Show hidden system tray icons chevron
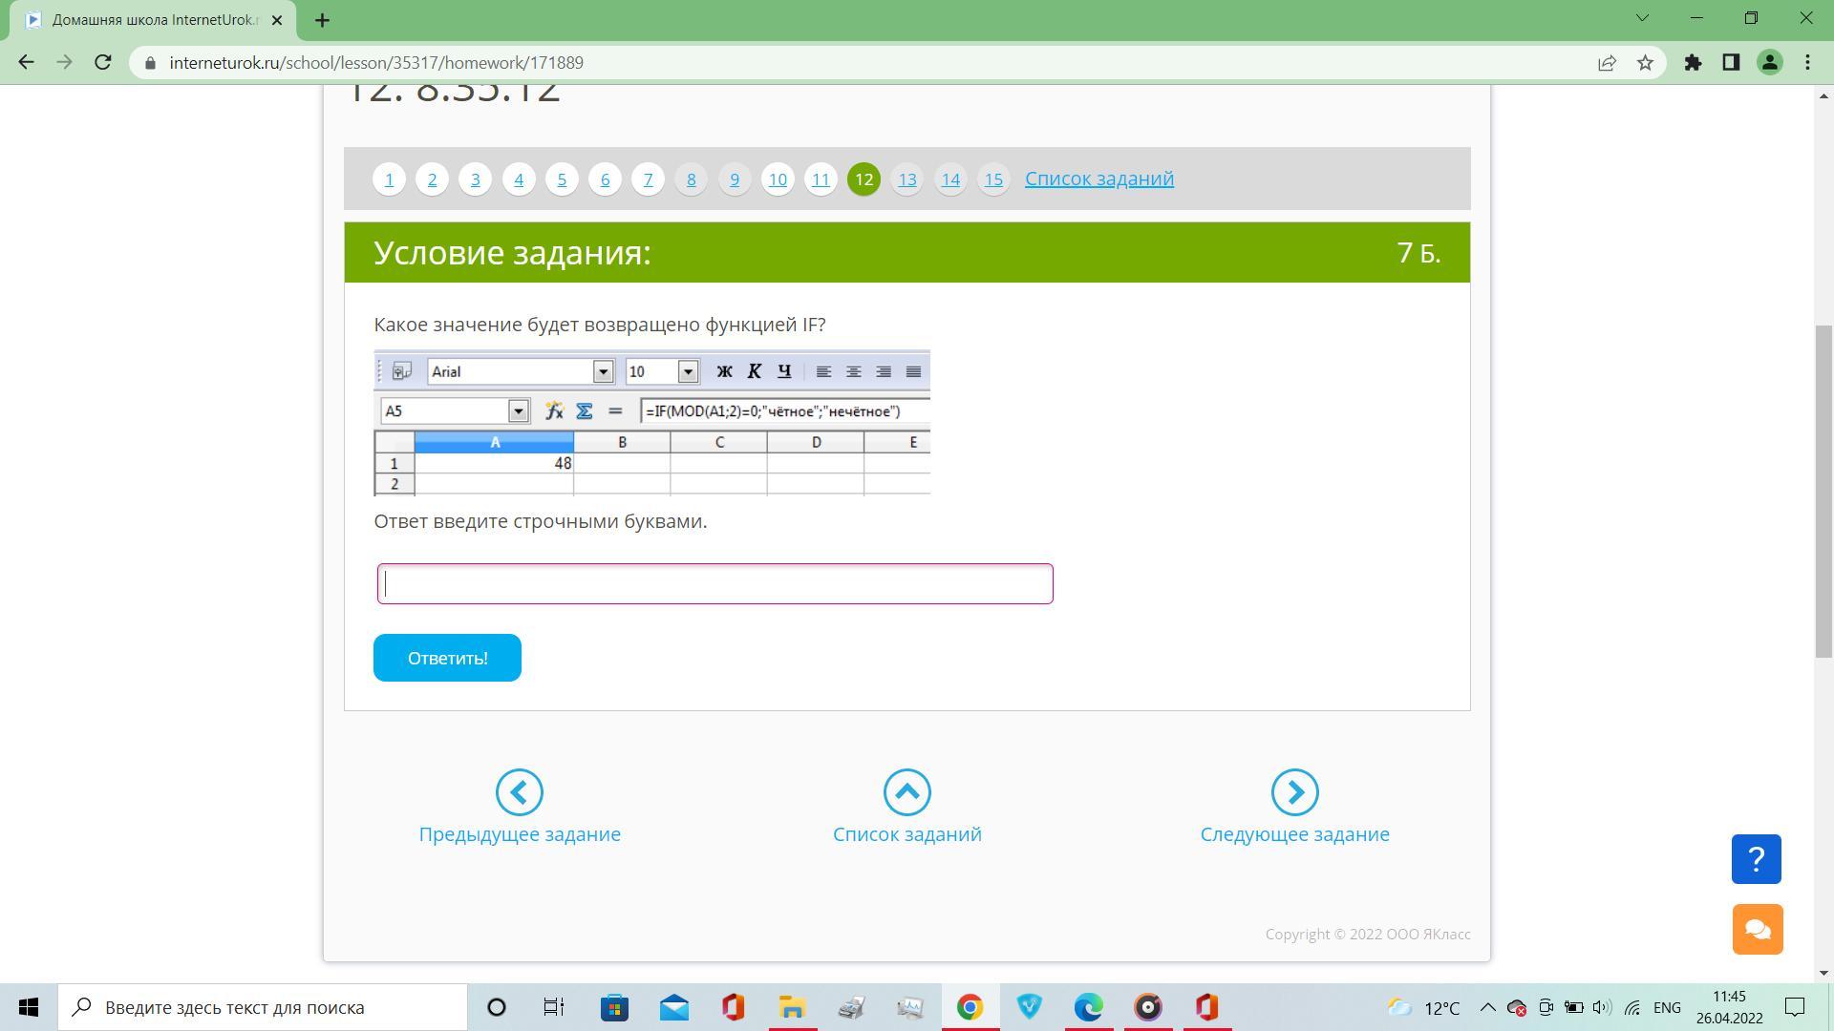1834x1031 pixels. tap(1487, 1007)
